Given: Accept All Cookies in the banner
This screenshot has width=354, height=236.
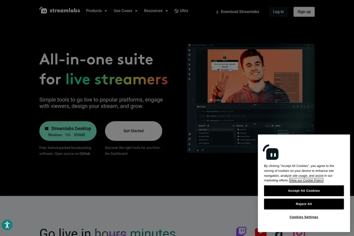Looking at the screenshot, I should pyautogui.click(x=304, y=191).
